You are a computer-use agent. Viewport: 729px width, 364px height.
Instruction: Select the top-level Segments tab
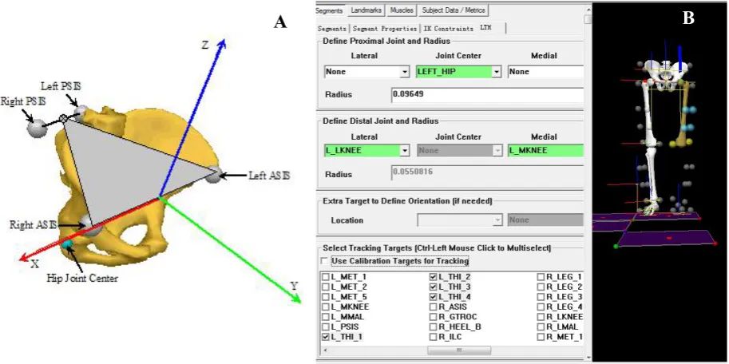pyautogui.click(x=330, y=10)
